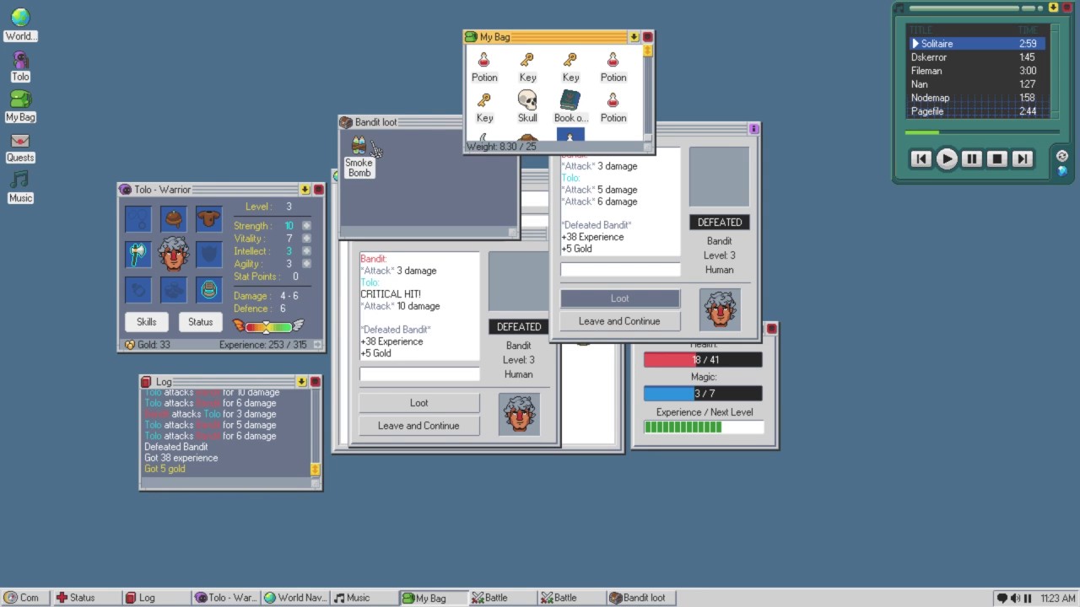The height and width of the screenshot is (607, 1080).
Task: Click the green Experience / Next Level bar
Action: 704,427
